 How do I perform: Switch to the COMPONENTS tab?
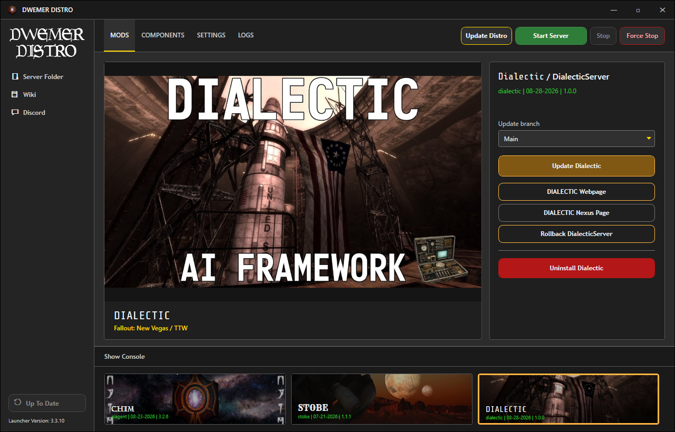click(x=163, y=35)
